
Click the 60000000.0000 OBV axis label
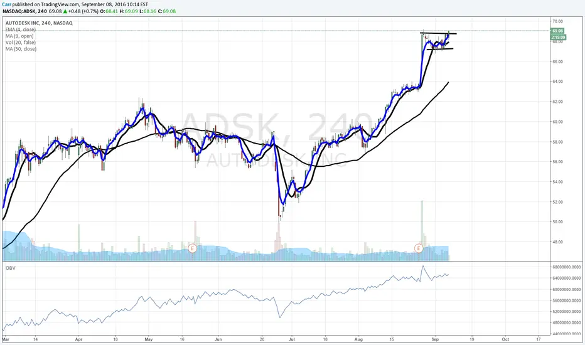tap(566, 289)
